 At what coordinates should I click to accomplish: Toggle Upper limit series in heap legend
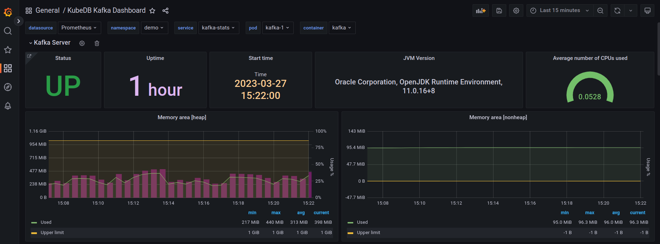(x=52, y=233)
